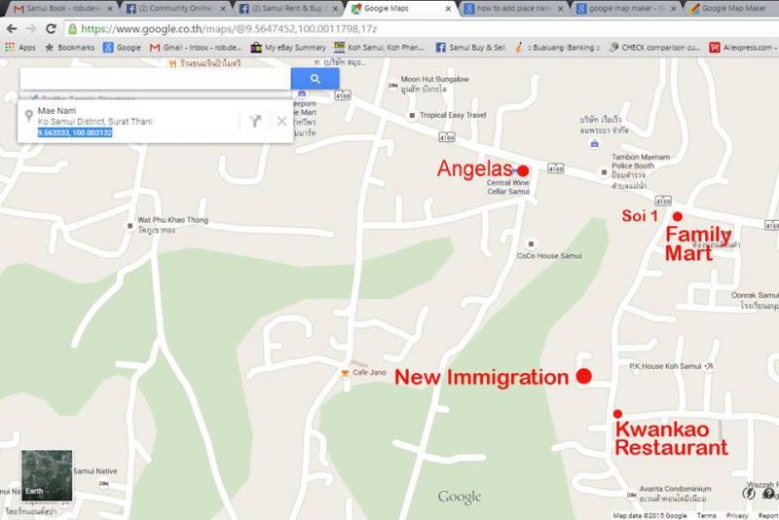The image size is (779, 520).
Task: Open Samui Buy & Sell bookmark
Action: pyautogui.click(x=470, y=47)
